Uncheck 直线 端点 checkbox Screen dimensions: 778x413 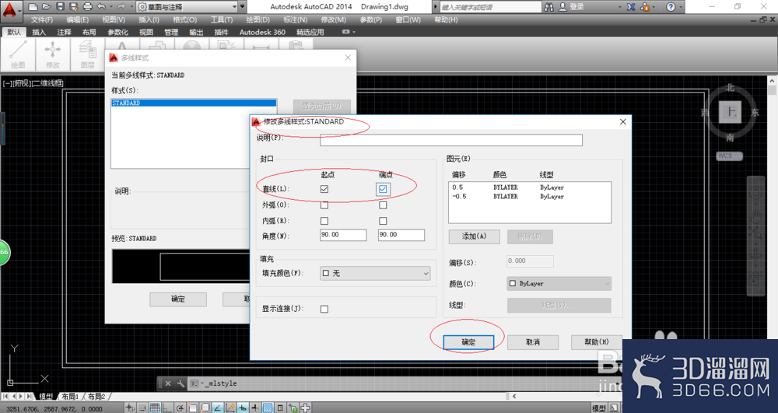click(x=383, y=189)
